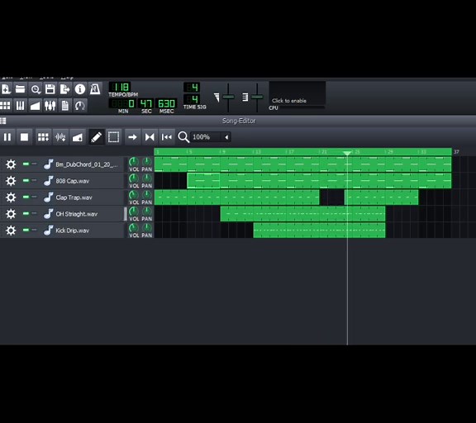
Task: Click the VOL knob of Bm_DubChord track
Action: [x=134, y=162]
